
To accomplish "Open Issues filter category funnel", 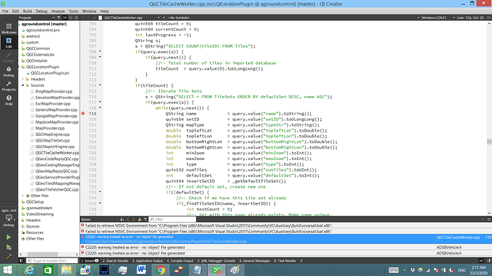I will (145, 219).
